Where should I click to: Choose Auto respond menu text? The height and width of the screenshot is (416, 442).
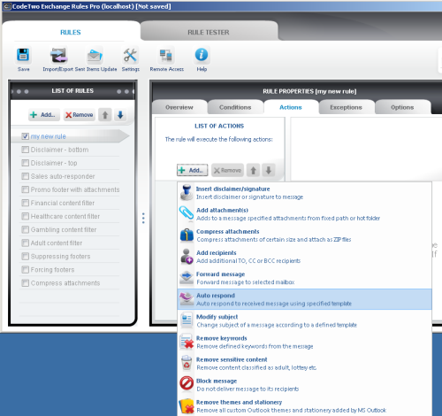[216, 296]
